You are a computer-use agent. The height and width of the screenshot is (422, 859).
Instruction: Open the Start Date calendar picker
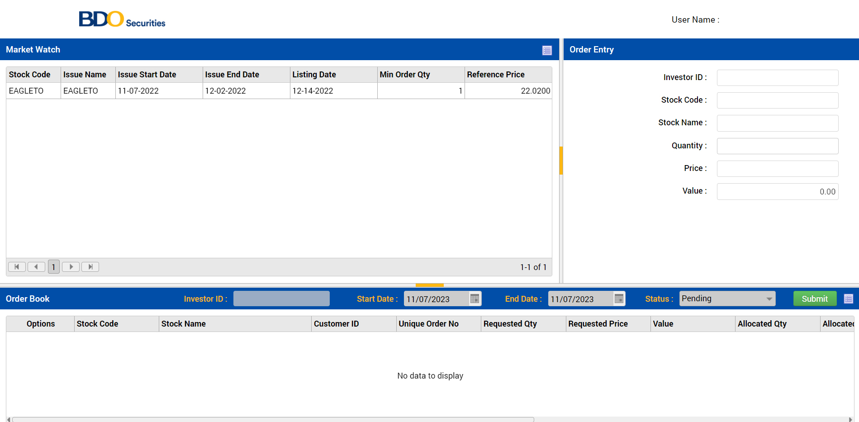point(475,299)
